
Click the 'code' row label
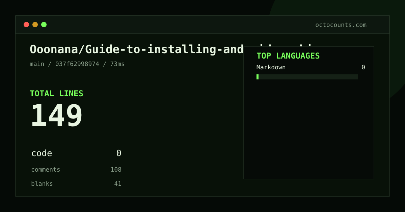click(42, 153)
